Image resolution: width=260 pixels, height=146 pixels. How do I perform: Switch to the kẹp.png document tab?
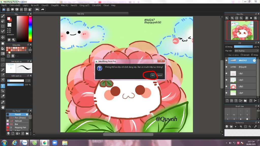(x=80, y=14)
